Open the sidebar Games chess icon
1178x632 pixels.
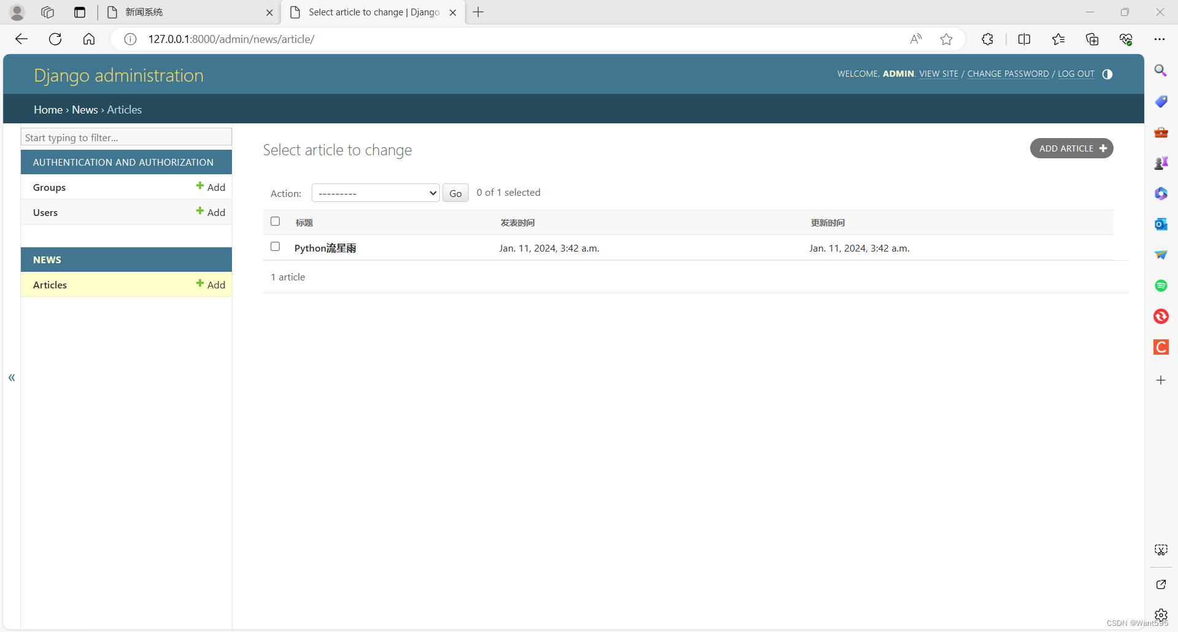1161,163
